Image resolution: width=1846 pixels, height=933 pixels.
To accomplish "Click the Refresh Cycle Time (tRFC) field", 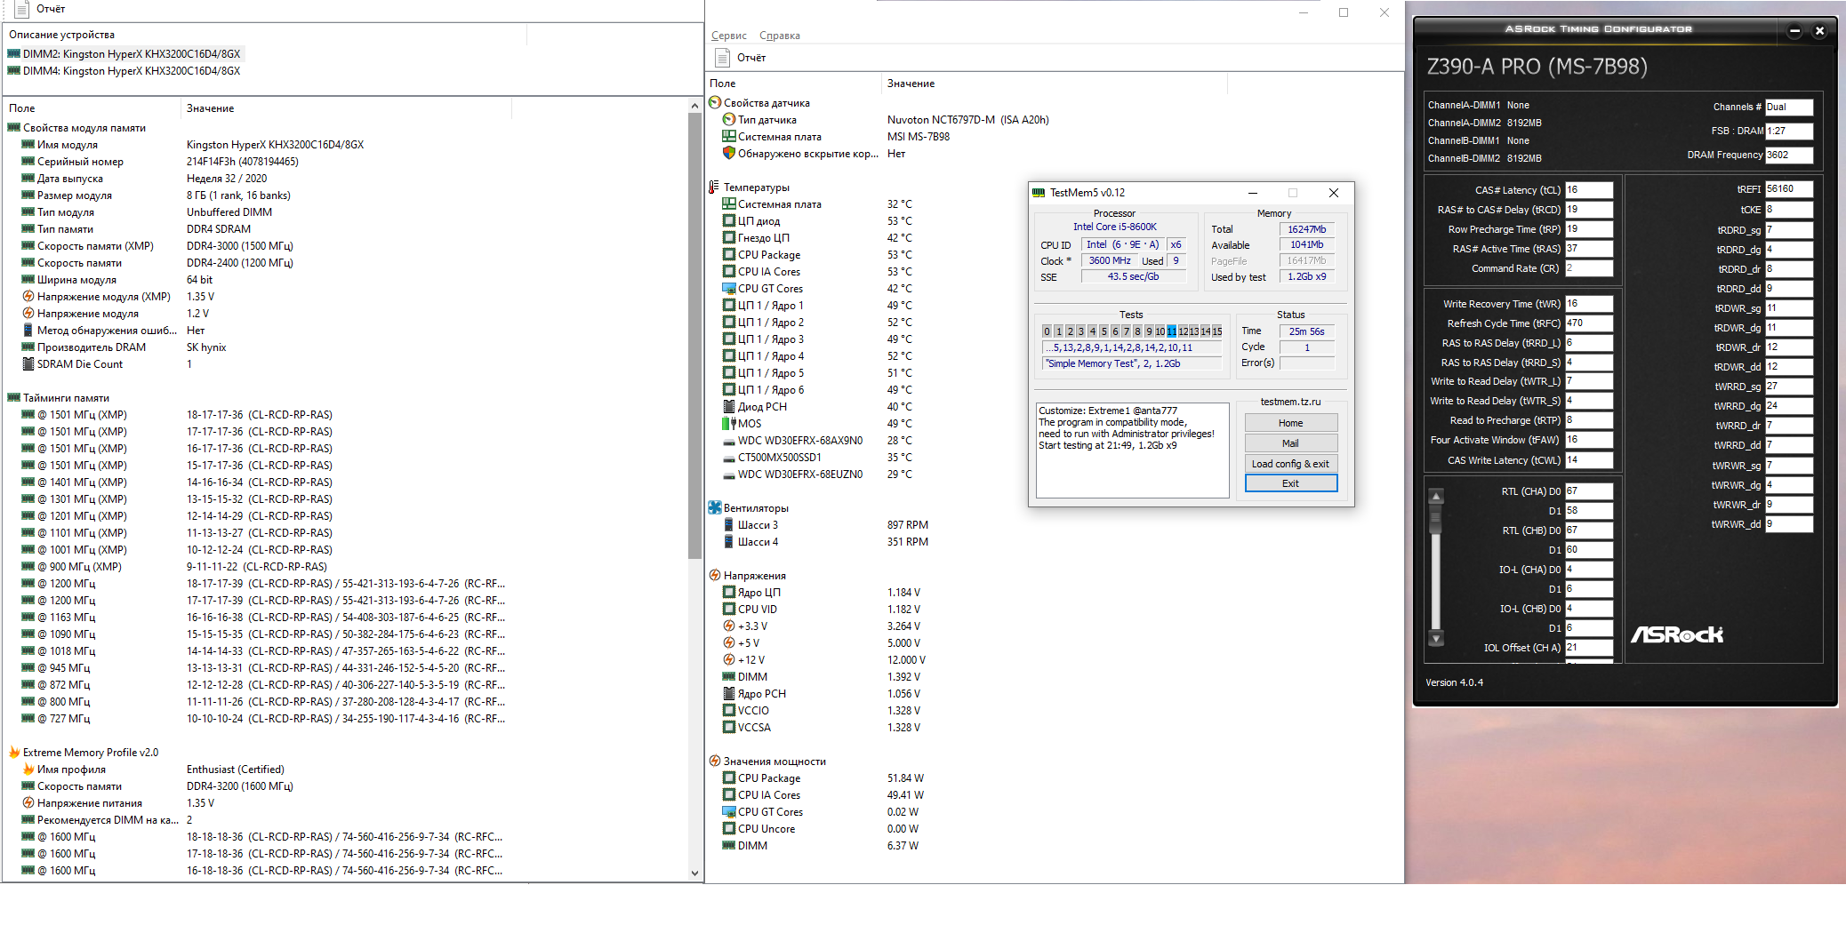I will pyautogui.click(x=1589, y=323).
